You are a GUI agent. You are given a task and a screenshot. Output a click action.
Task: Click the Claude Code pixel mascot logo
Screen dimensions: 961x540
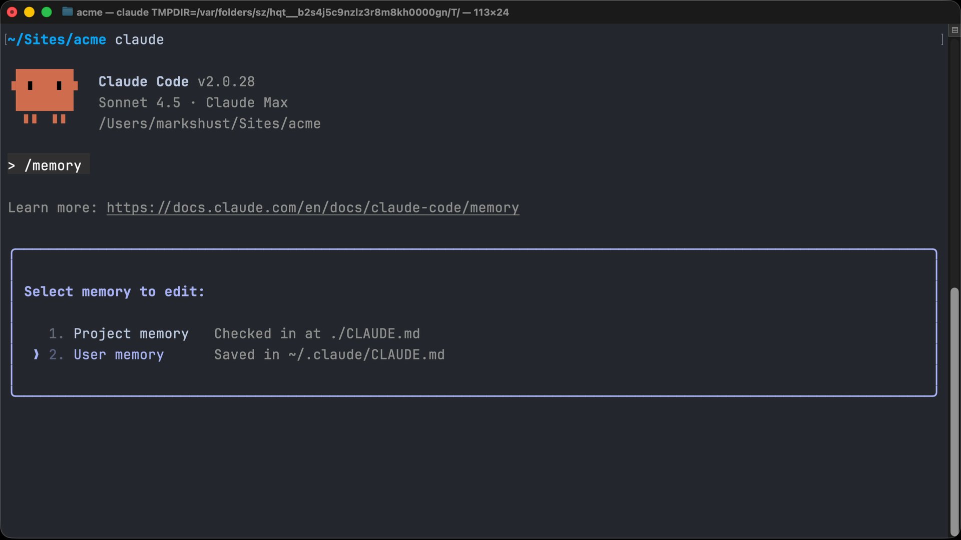coord(45,95)
